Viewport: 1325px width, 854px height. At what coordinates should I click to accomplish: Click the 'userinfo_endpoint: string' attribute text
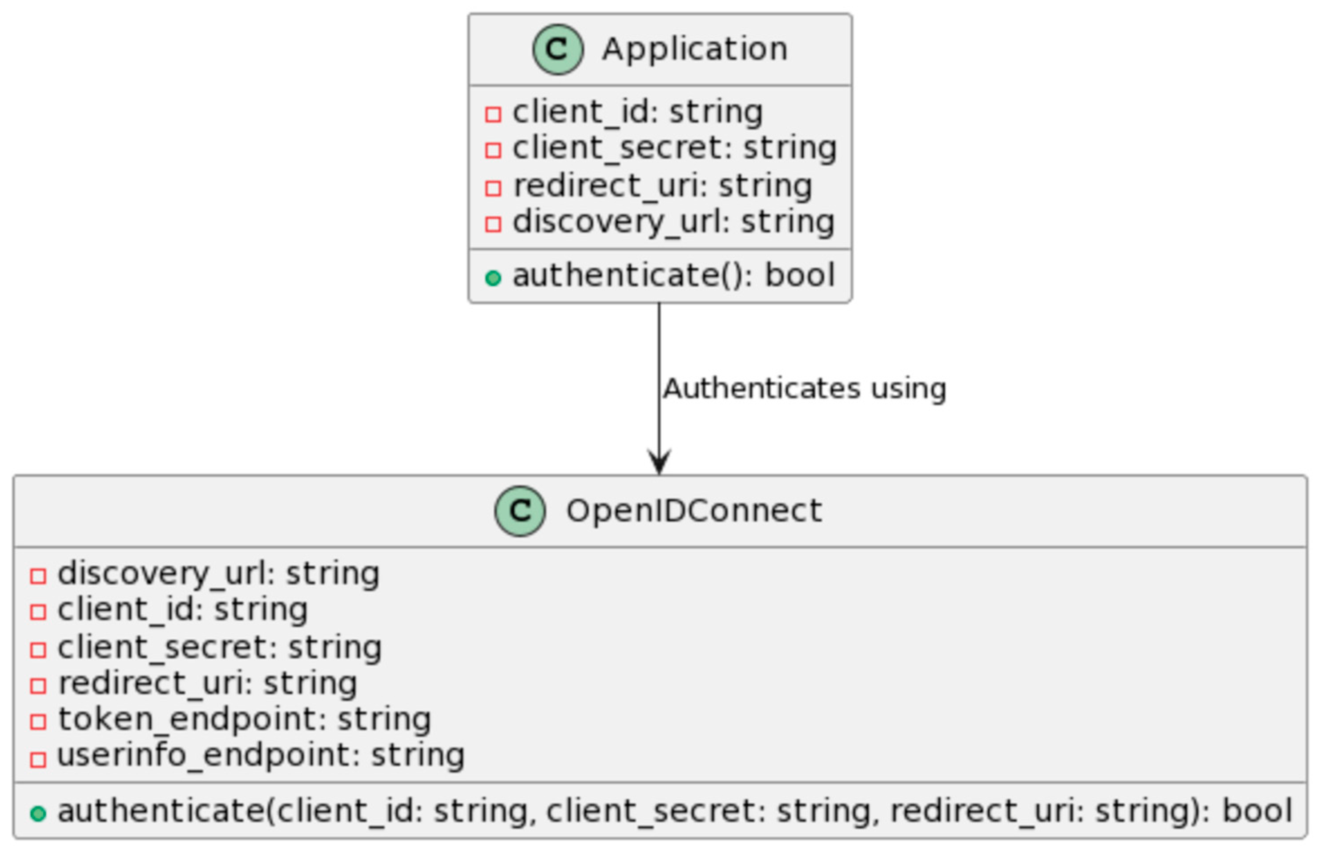[261, 756]
